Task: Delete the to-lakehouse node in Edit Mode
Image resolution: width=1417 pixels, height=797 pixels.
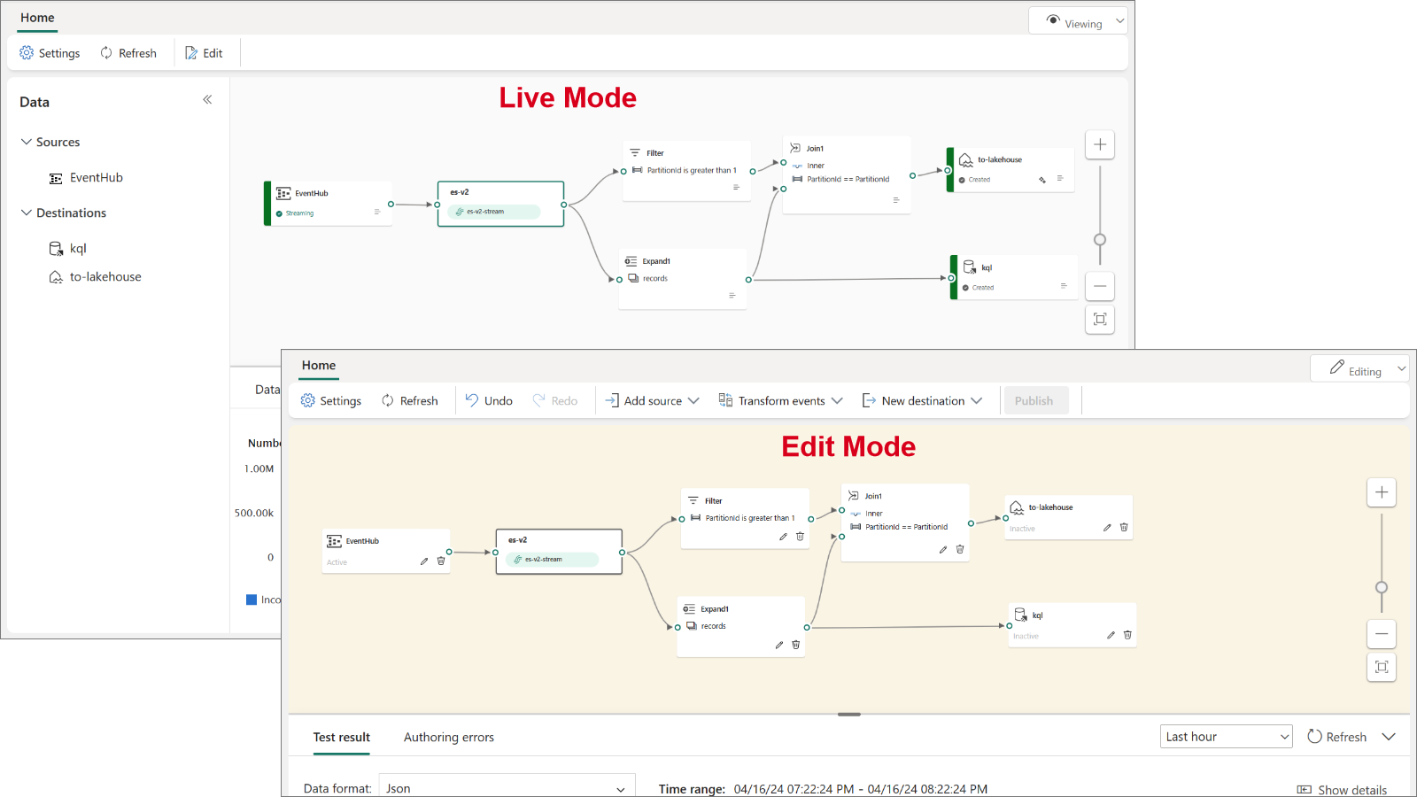Action: pyautogui.click(x=1124, y=528)
